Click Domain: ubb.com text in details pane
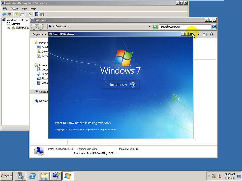Image resolution: width=242 pixels, height=181 pixels. 87,149
